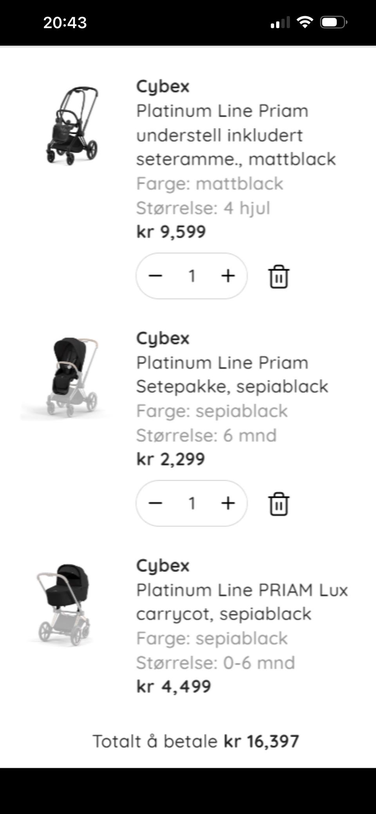Open the Priam understell frame thumbnail
The height and width of the screenshot is (814, 376).
72,125
